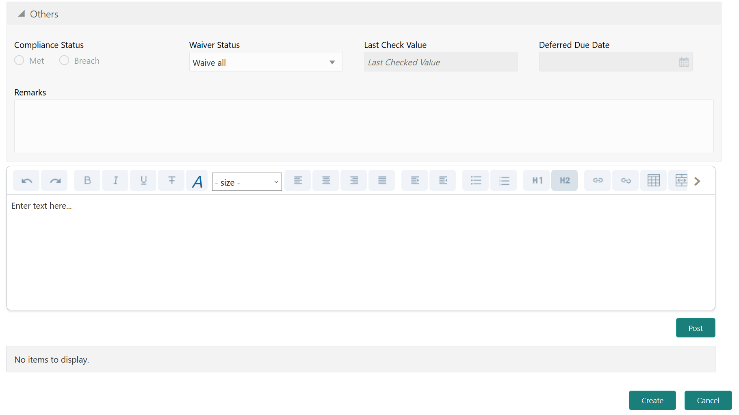739x415 pixels.
Task: Select the Breach compliance status
Action: [64, 60]
